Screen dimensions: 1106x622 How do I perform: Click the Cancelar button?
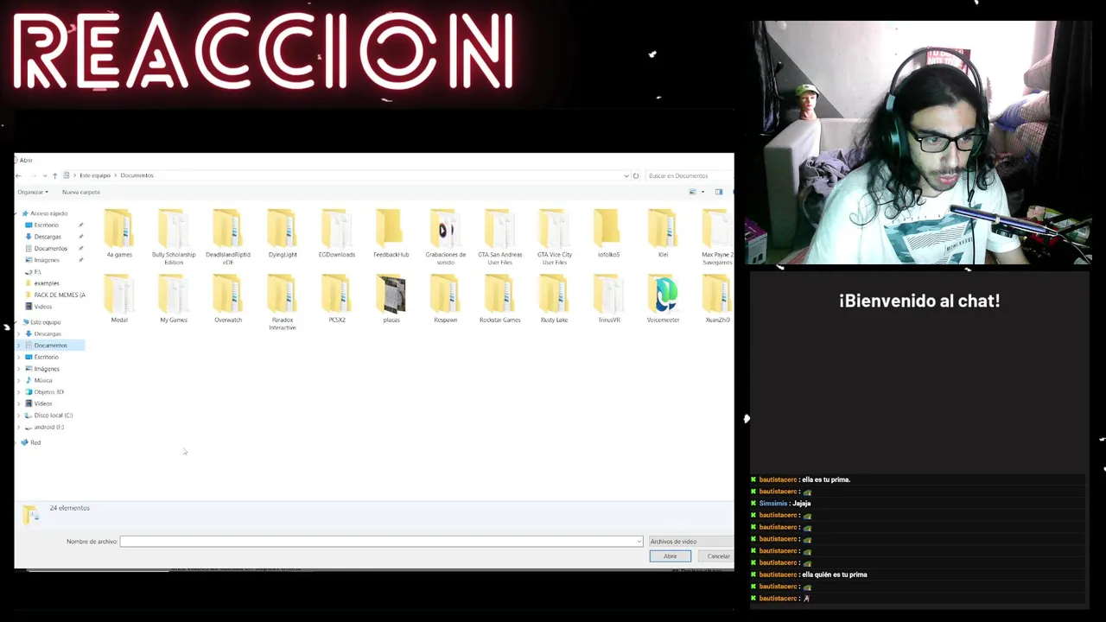717,556
